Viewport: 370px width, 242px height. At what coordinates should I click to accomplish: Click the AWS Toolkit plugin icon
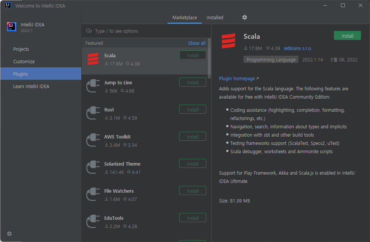(x=93, y=140)
